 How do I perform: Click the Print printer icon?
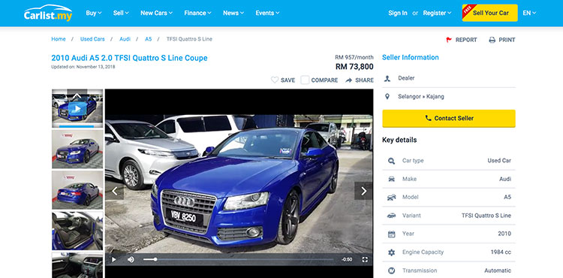(x=492, y=40)
